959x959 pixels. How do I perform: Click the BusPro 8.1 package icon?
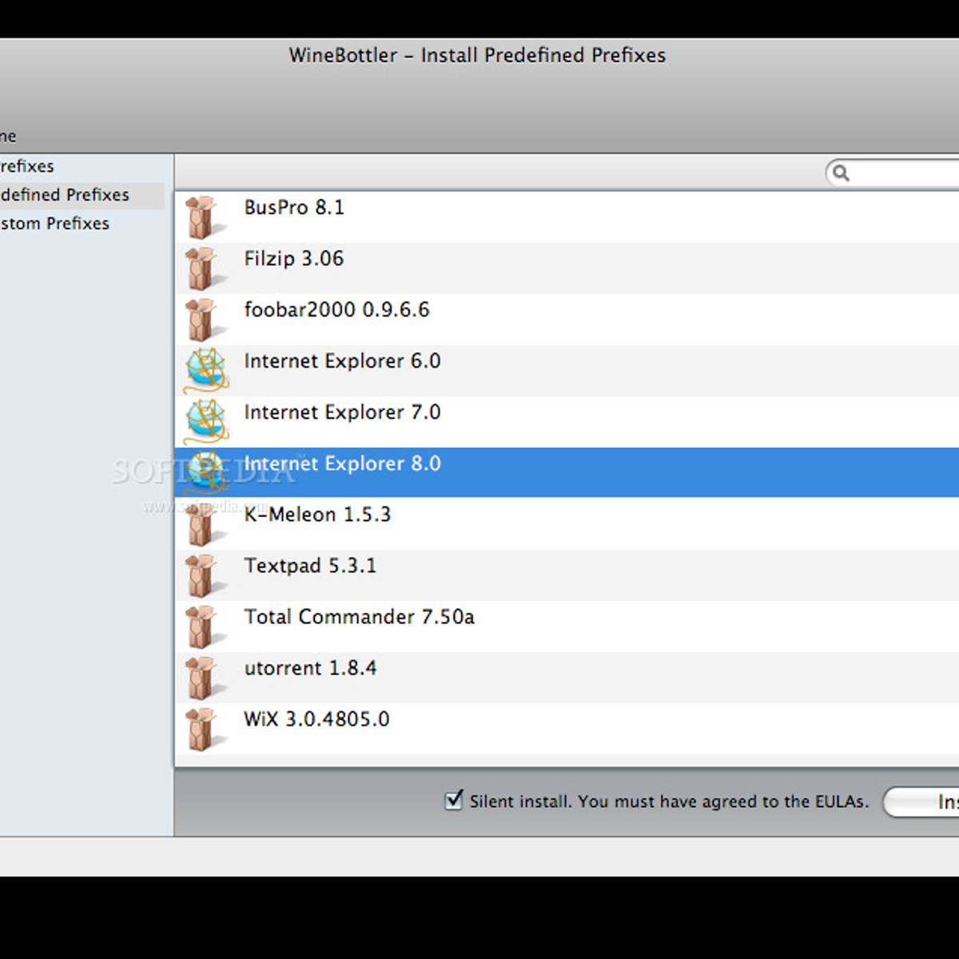click(x=202, y=217)
